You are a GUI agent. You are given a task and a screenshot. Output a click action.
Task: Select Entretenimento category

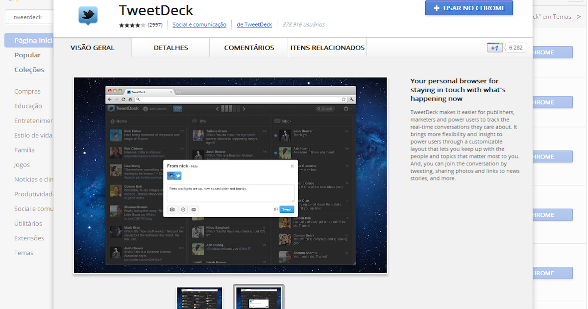tap(33, 121)
